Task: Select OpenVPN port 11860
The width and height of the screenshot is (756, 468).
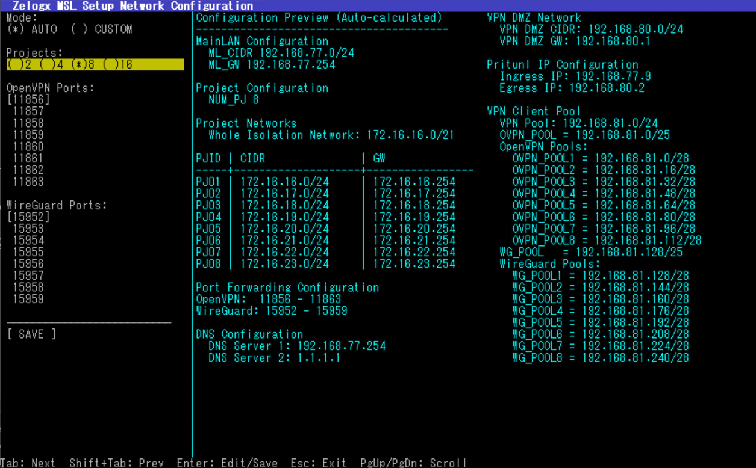Action: coord(28,146)
